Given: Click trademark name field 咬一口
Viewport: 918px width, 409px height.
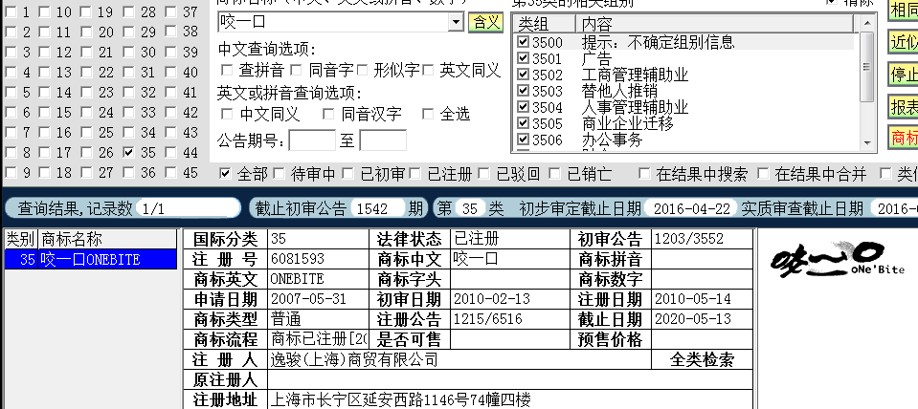Looking at the screenshot, I should tap(333, 22).
